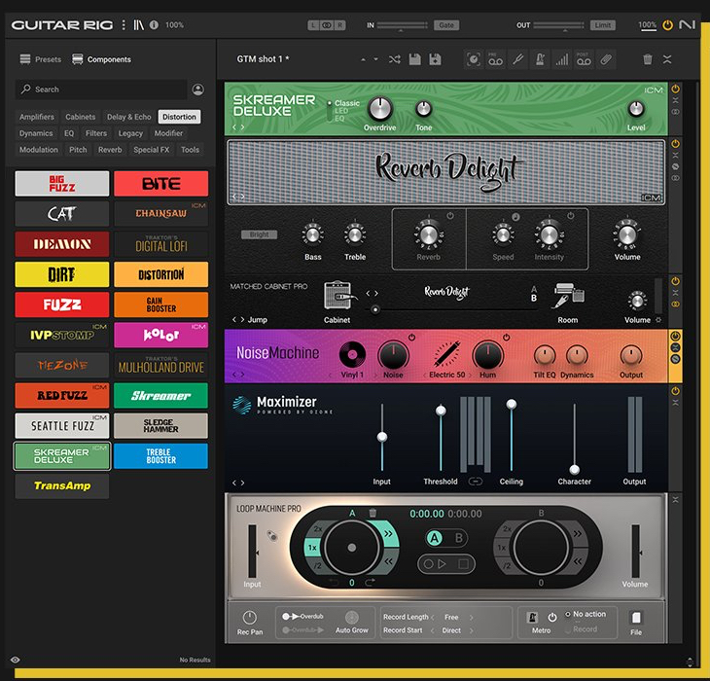Show the Pre tapedeck tool
710x681 pixels.
(x=495, y=59)
